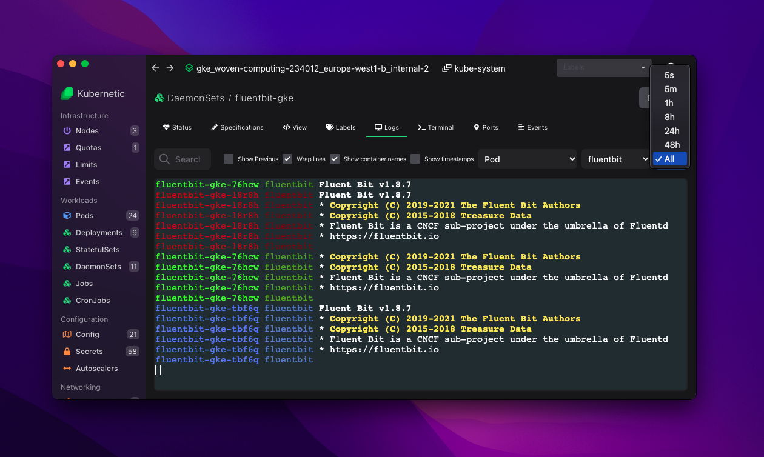
Task: Click the green cluster context icon
Action: coord(189,68)
